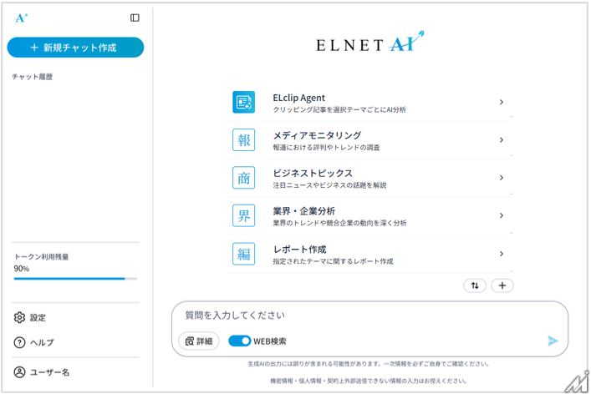Click クリッピング記事を選択テーマごとにAI分析 description

tap(339, 109)
